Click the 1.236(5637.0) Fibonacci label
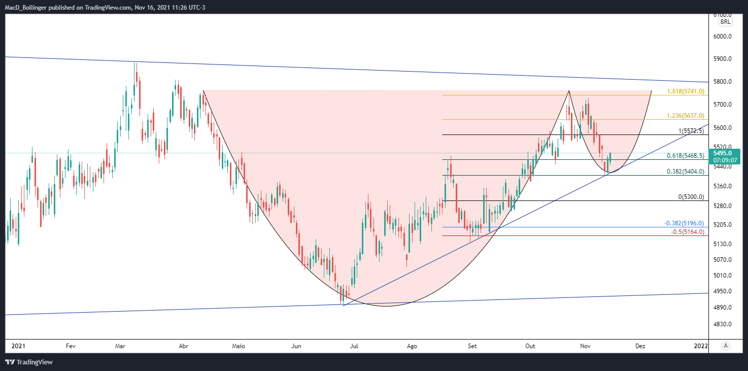 [x=685, y=116]
